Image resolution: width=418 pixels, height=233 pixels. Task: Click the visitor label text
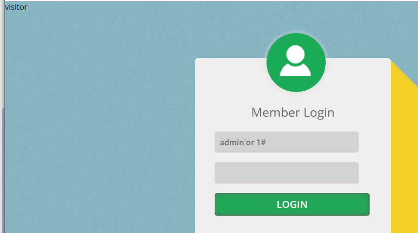16,7
